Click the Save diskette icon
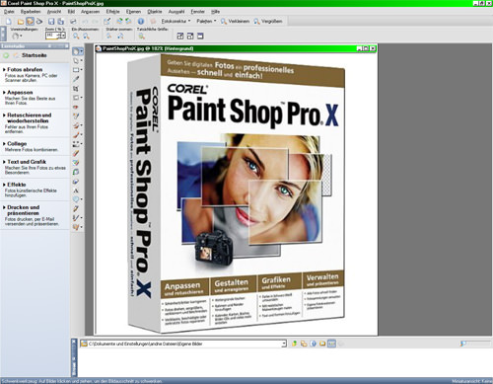The image size is (493, 384). coord(51,21)
